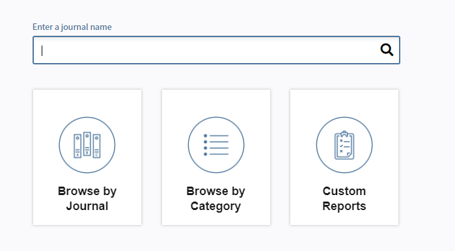This screenshot has height=251, width=455.
Task: Click the top bullet line in category icon
Action: (x=216, y=136)
